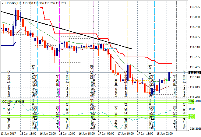The width and height of the screenshot is (201, 137).
Task: Click the 115.405 price scale label
Action: 194,7
